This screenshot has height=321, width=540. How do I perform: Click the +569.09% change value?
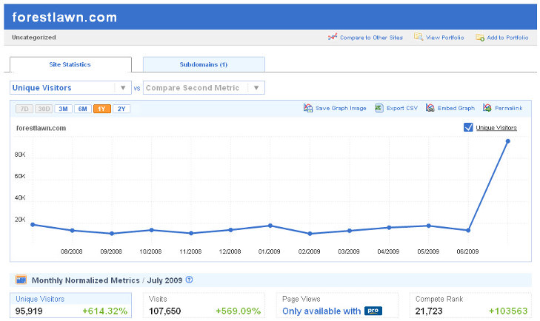(238, 311)
